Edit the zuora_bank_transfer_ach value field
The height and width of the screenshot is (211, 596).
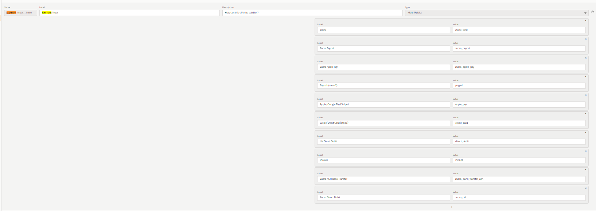[519, 179]
